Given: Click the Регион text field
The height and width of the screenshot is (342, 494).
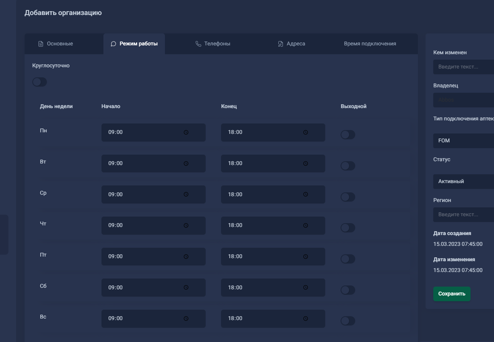Looking at the screenshot, I should pyautogui.click(x=464, y=214).
